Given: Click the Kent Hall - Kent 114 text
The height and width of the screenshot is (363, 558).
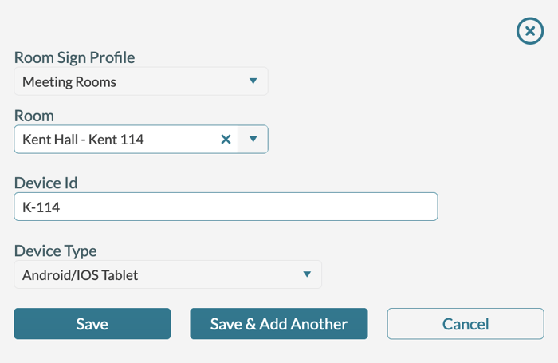Looking at the screenshot, I should pyautogui.click(x=83, y=140).
